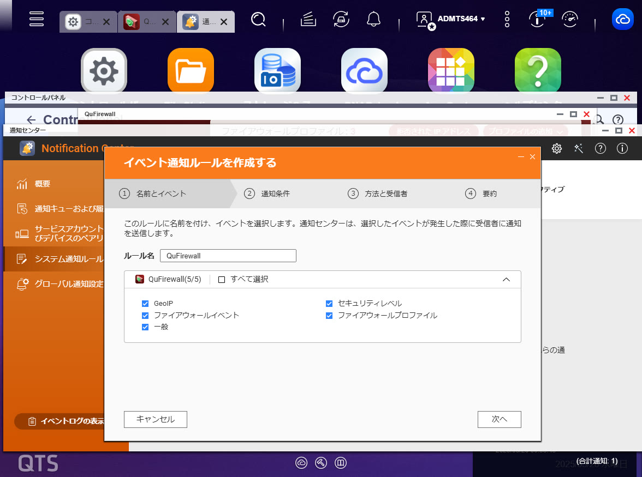642x477 pixels.
Task: Select step 2 通知条件 in the wizard
Action: click(267, 194)
